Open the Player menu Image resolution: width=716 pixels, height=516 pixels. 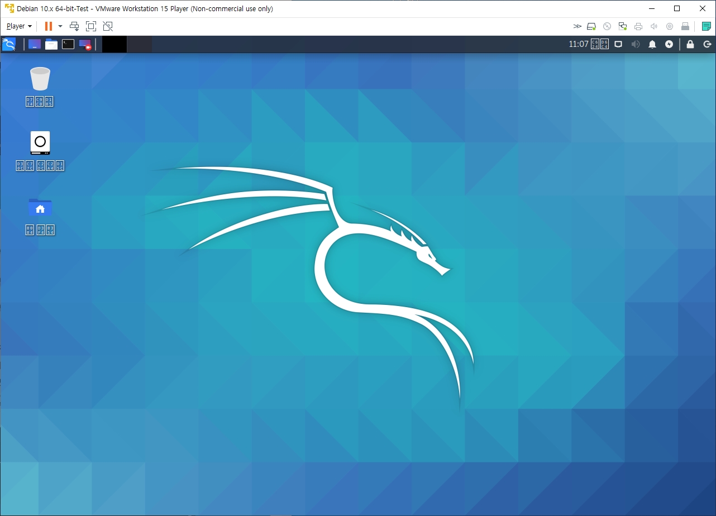coord(19,26)
